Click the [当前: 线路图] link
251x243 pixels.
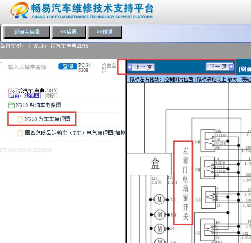tap(25, 96)
